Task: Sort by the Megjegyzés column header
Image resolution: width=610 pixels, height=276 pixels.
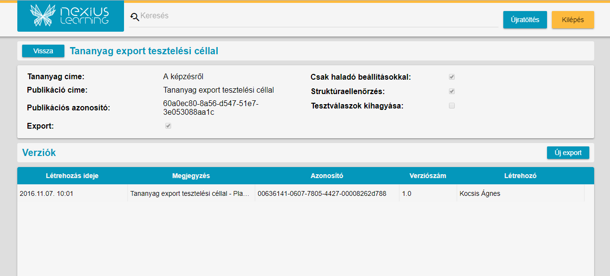Action: pos(191,176)
